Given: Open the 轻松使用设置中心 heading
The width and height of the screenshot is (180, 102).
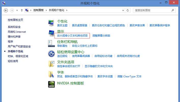Looking at the screenshot, I should (71, 52).
